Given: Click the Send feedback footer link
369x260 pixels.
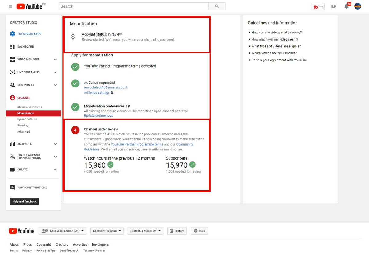Looking at the screenshot, I should point(69,251).
